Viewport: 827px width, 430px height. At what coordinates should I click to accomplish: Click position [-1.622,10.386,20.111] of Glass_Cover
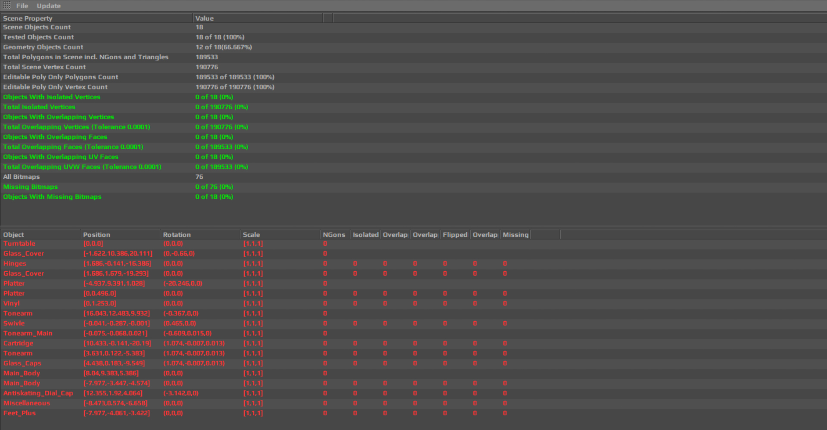[x=118, y=253]
